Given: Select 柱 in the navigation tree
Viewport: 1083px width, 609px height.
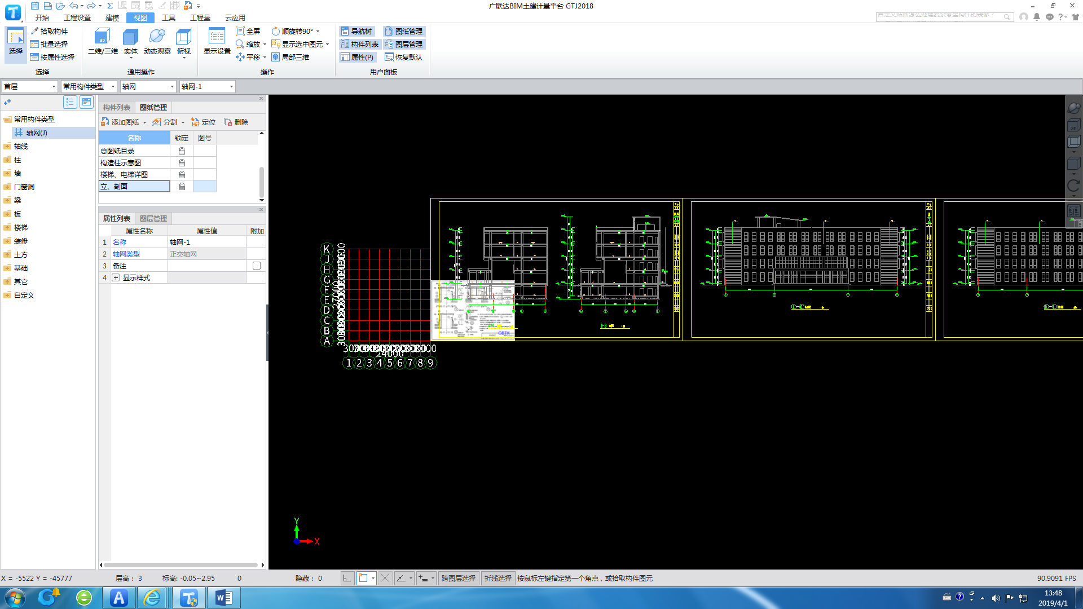Looking at the screenshot, I should (x=17, y=160).
